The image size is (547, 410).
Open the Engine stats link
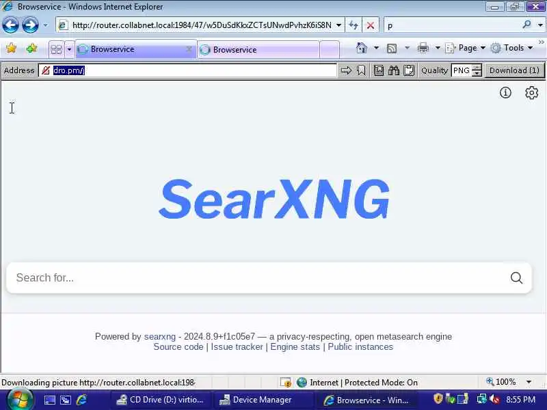(x=295, y=347)
